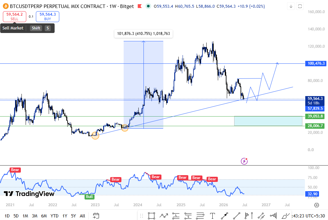Select the Long Position tool

tap(176, 216)
